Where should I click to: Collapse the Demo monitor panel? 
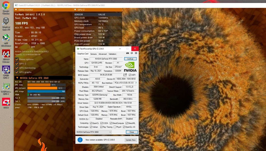tap(16, 10)
